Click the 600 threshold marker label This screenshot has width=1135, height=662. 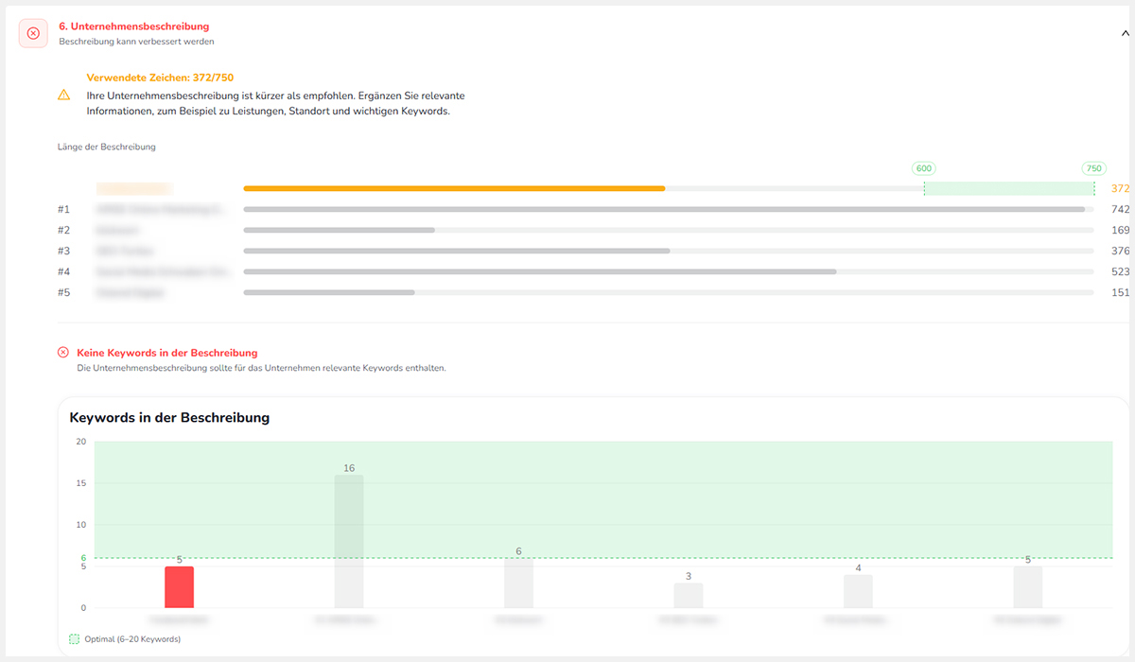click(924, 168)
